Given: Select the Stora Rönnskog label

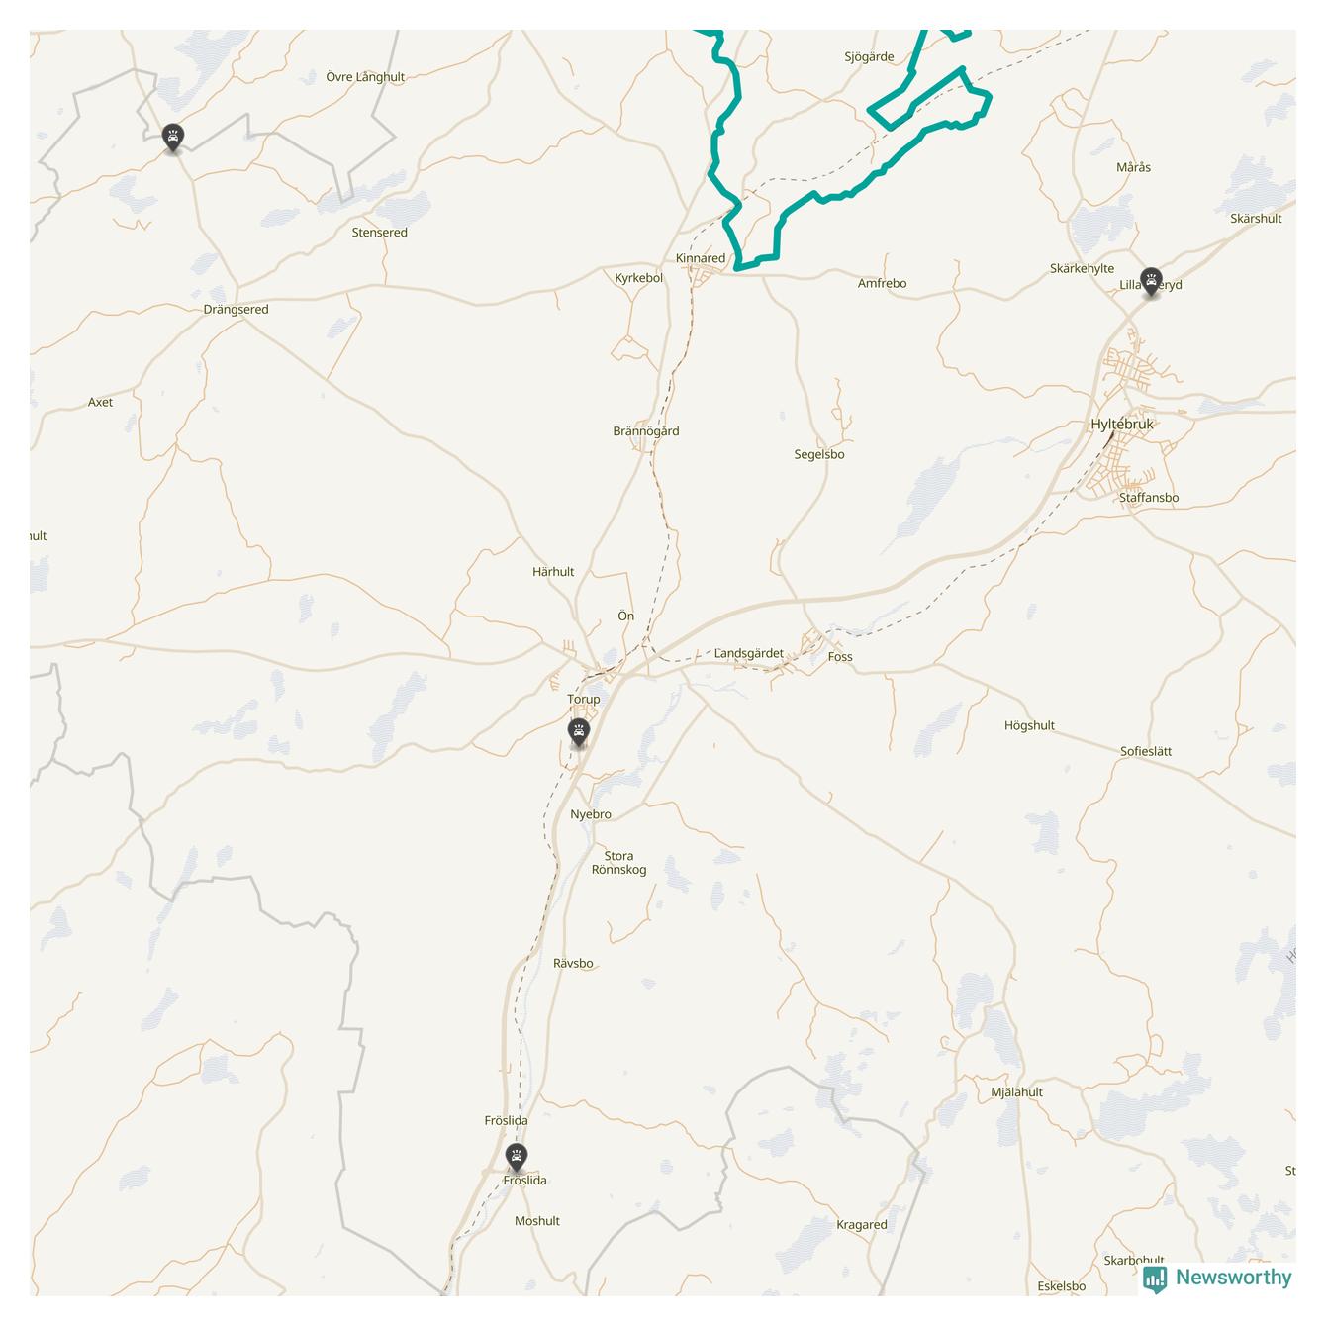Looking at the screenshot, I should point(619,863).
